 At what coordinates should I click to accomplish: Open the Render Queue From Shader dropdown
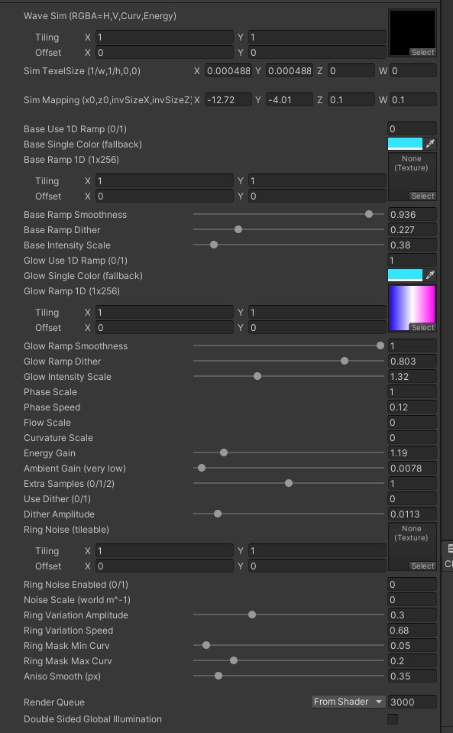[348, 701]
